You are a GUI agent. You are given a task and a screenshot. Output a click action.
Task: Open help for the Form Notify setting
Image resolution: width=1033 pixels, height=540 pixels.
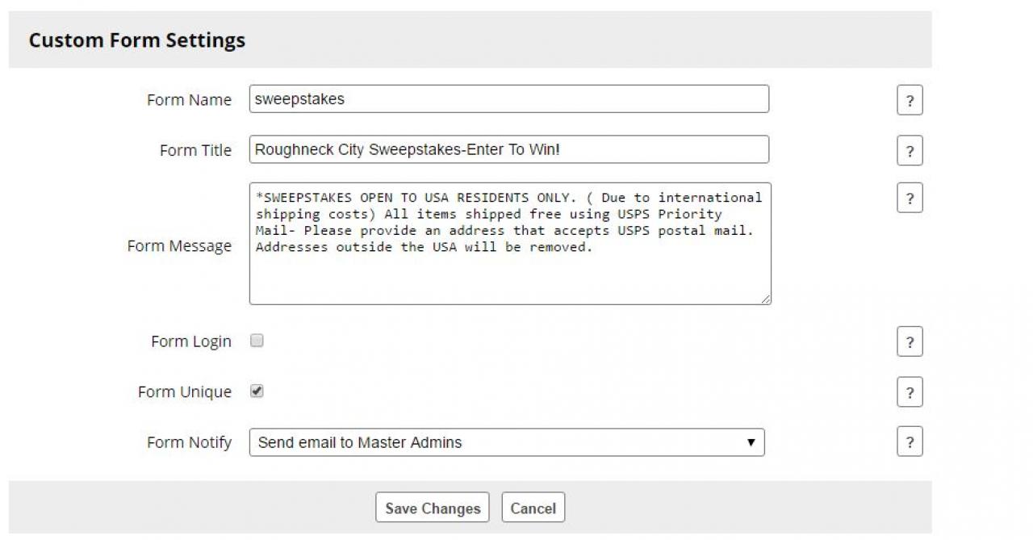pyautogui.click(x=910, y=442)
